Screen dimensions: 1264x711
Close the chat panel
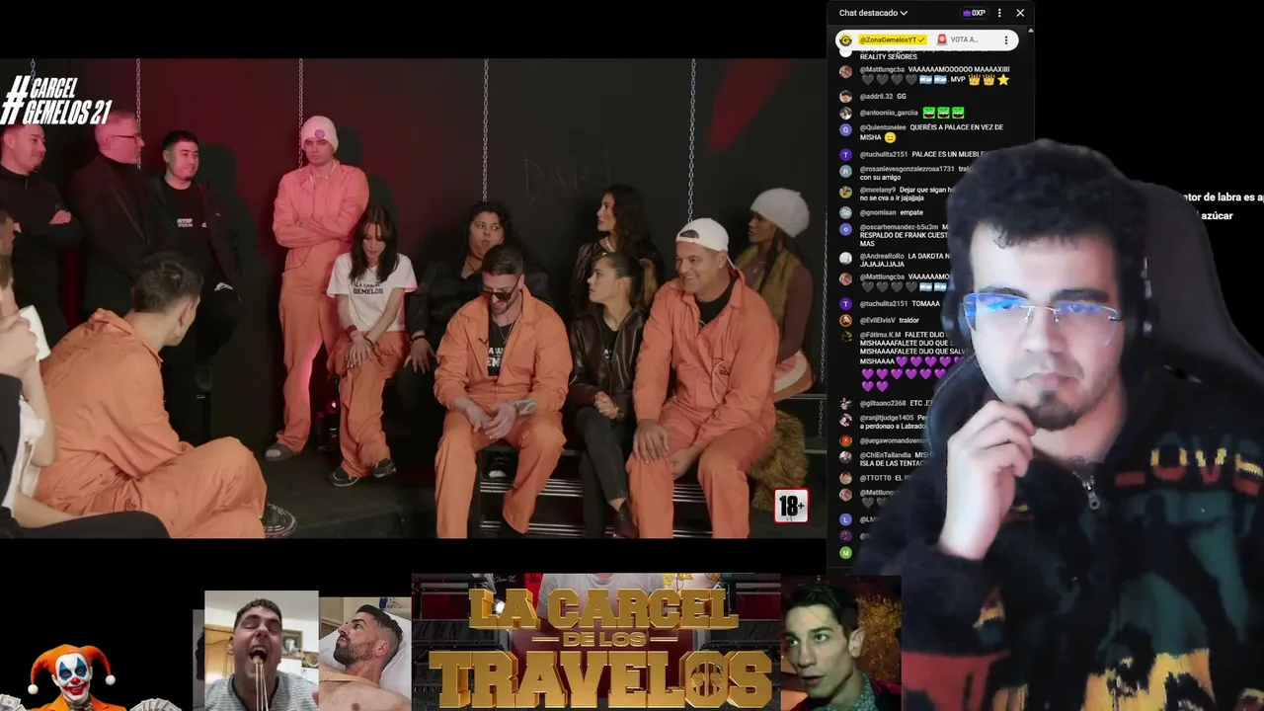tap(1020, 13)
